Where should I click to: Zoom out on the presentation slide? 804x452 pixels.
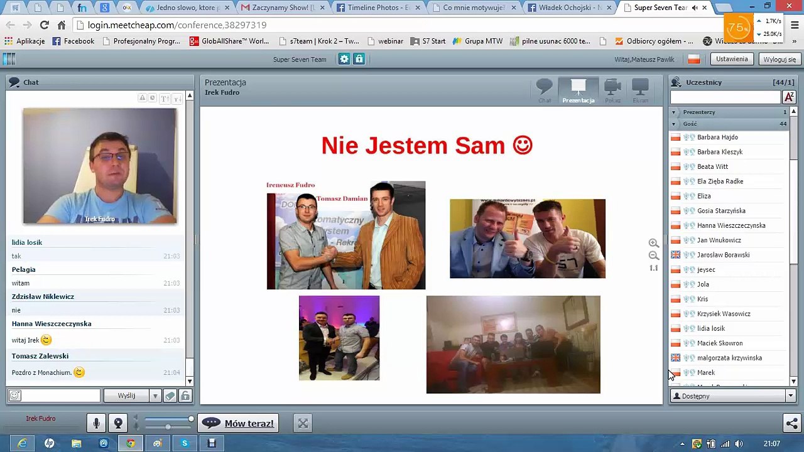(x=653, y=256)
